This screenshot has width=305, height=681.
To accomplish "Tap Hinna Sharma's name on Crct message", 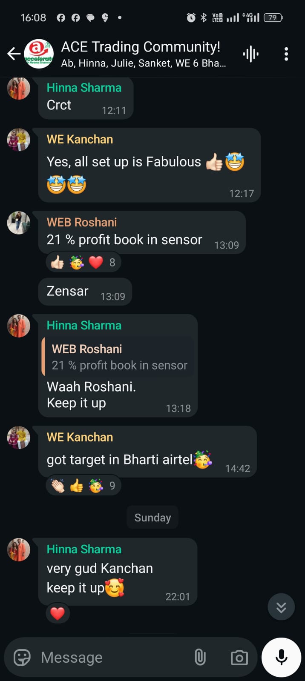I will click(84, 87).
